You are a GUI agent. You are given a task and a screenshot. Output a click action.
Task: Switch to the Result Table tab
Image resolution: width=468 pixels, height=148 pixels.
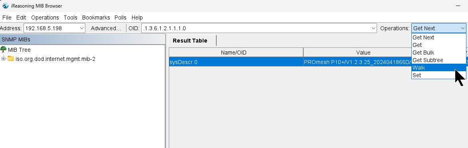[x=192, y=41]
